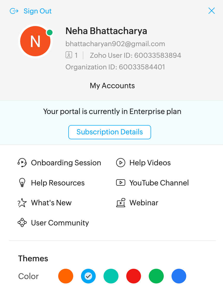Click the Help Videos play icon
The height and width of the screenshot is (285, 223).
click(121, 163)
